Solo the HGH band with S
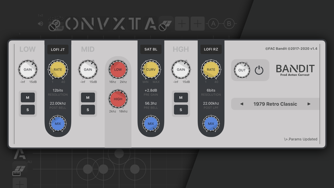This screenshot has height=188, width=334. coord(181,110)
